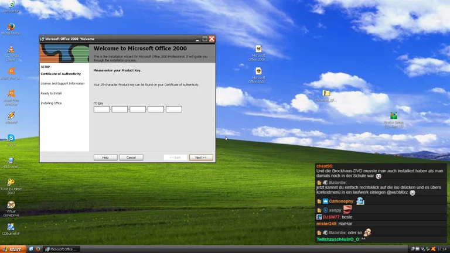Click username xenpy in chat overlay
Viewport: 450px width, 253px height.
tap(336, 210)
